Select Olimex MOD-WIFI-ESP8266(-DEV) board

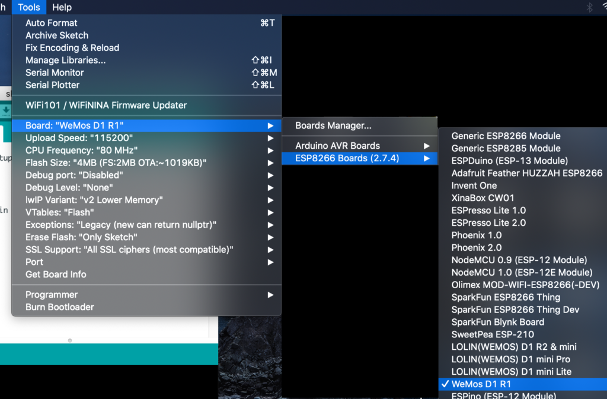523,285
